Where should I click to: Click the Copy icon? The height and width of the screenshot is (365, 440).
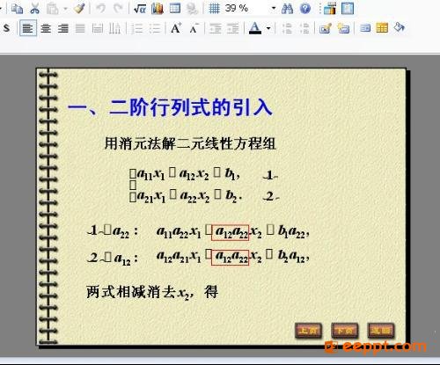coord(17,9)
